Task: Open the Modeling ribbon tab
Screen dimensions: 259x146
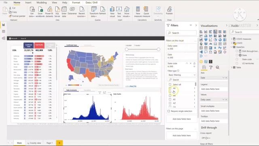Action: 42,2
